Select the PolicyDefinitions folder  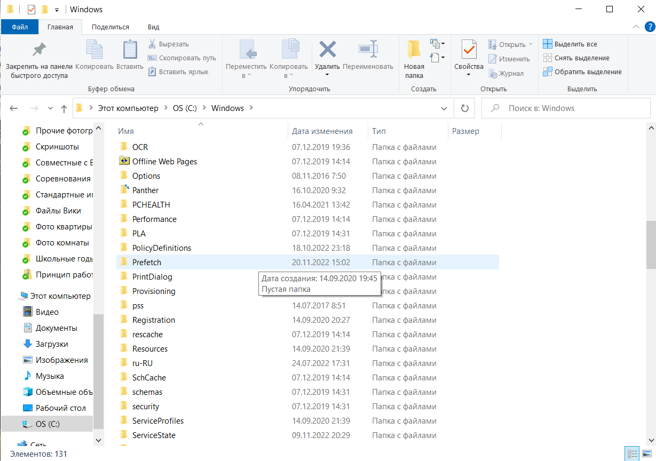[x=161, y=248]
